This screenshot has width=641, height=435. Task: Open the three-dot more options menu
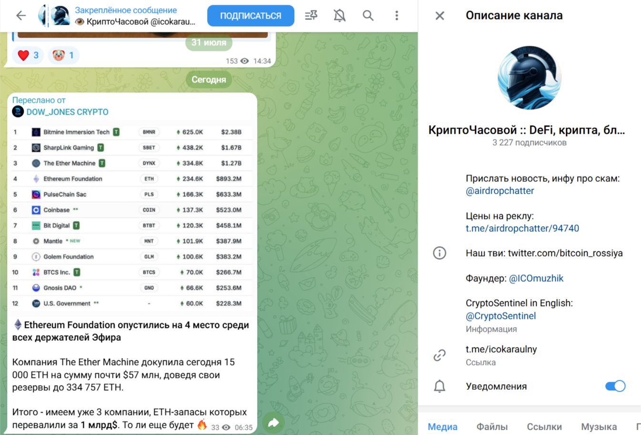pyautogui.click(x=397, y=16)
